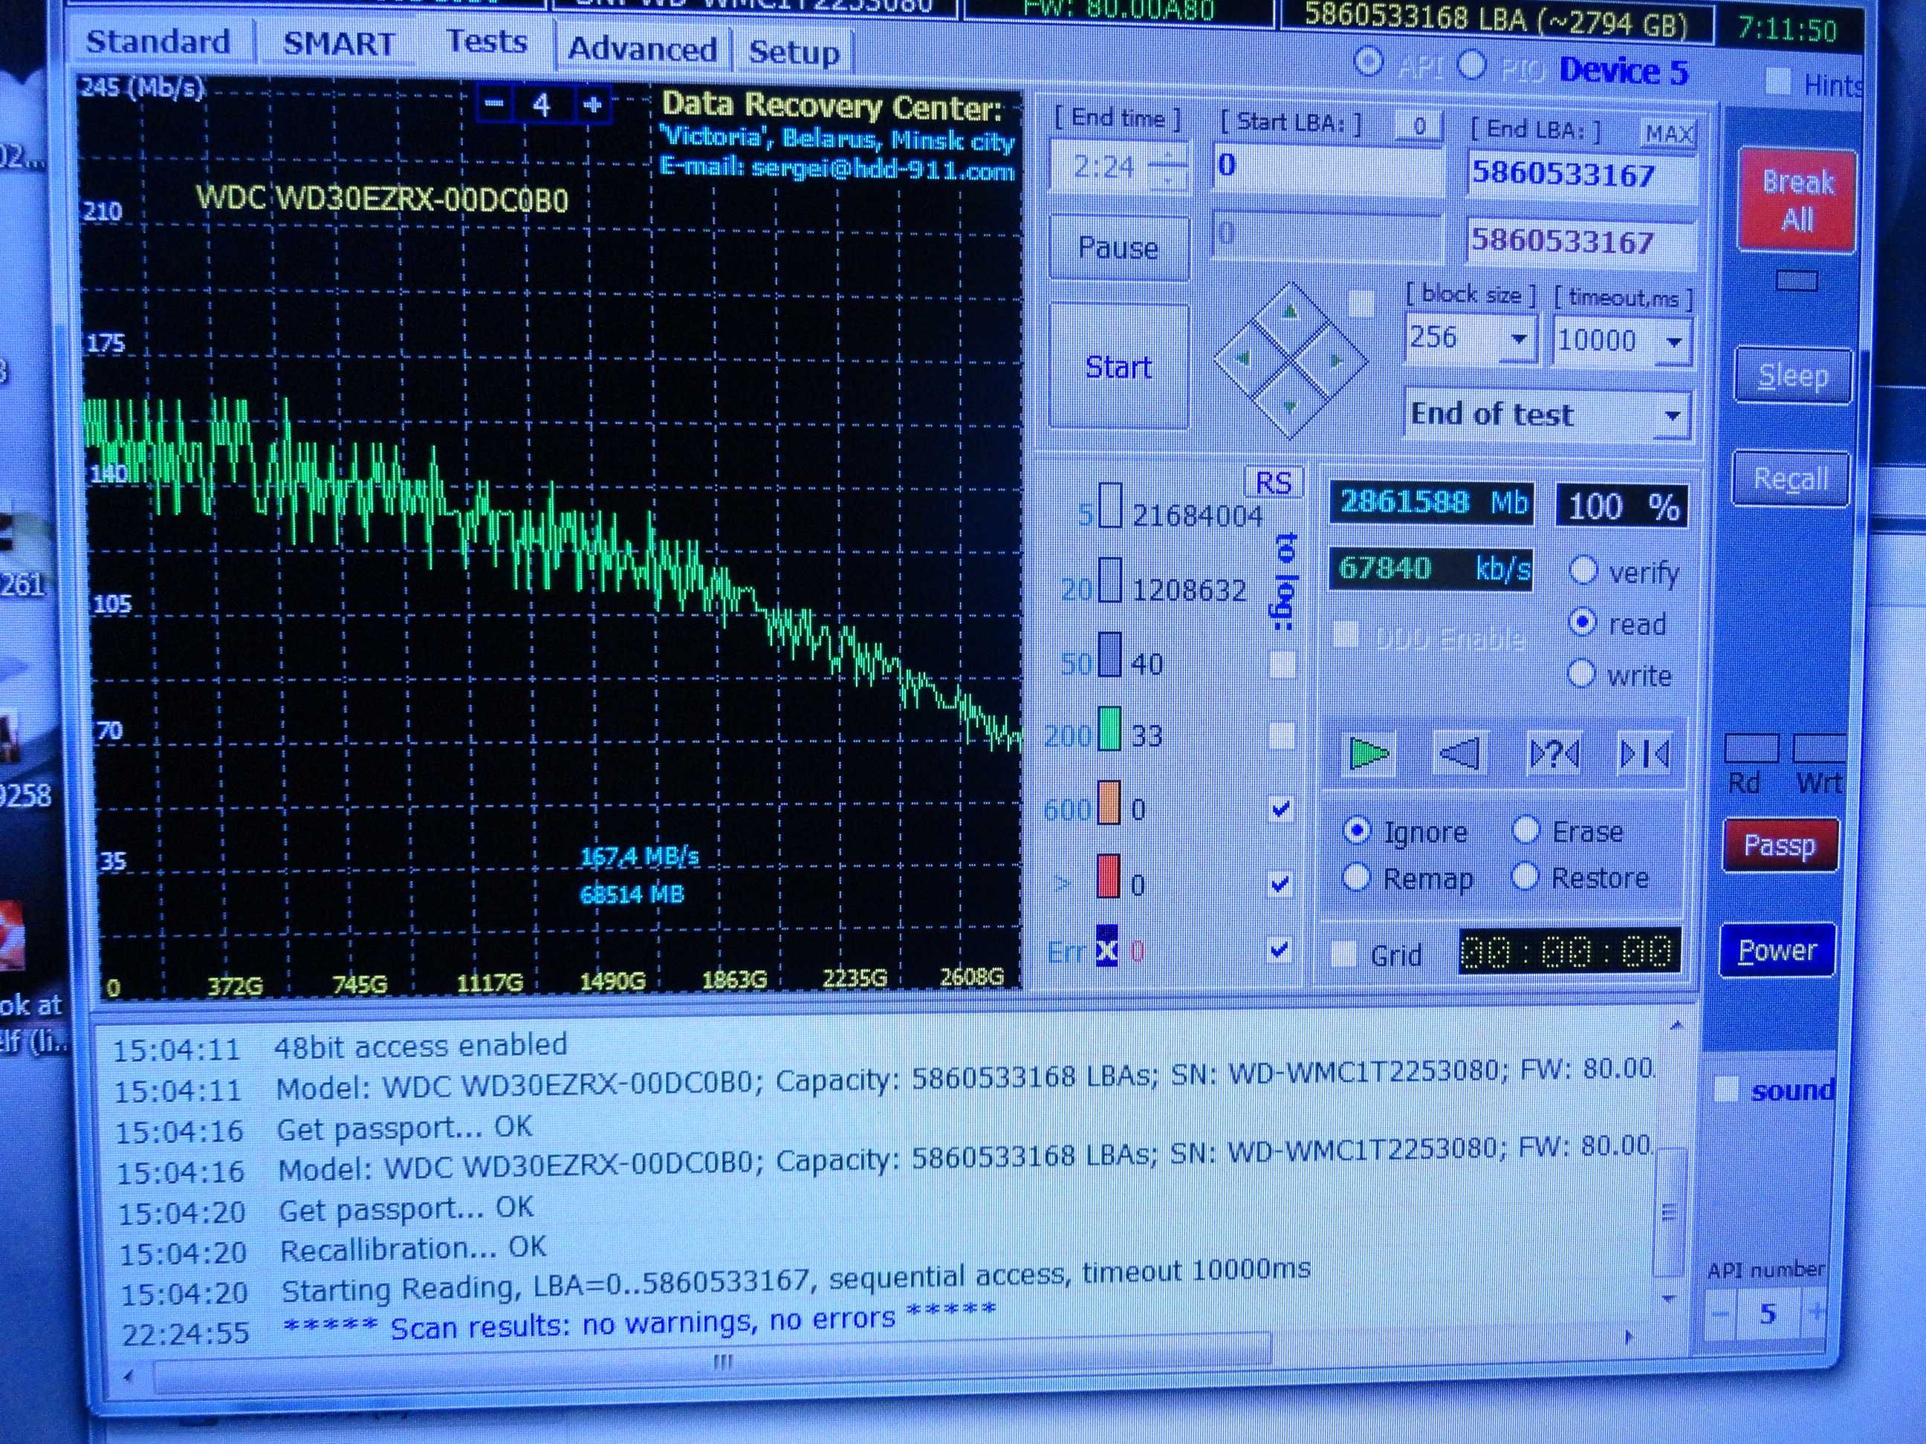Click the up arrow in scan-mode diamond
The width and height of the screenshot is (1926, 1444).
point(1291,312)
